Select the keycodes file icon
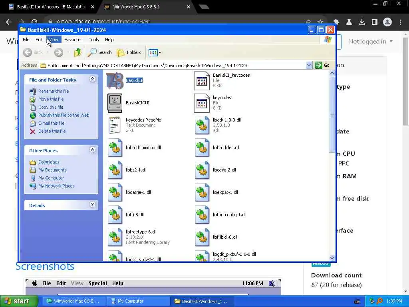The height and width of the screenshot is (307, 409). pyautogui.click(x=202, y=103)
